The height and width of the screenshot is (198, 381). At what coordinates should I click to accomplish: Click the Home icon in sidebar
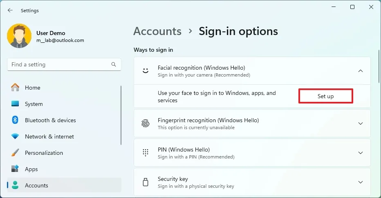(x=15, y=88)
